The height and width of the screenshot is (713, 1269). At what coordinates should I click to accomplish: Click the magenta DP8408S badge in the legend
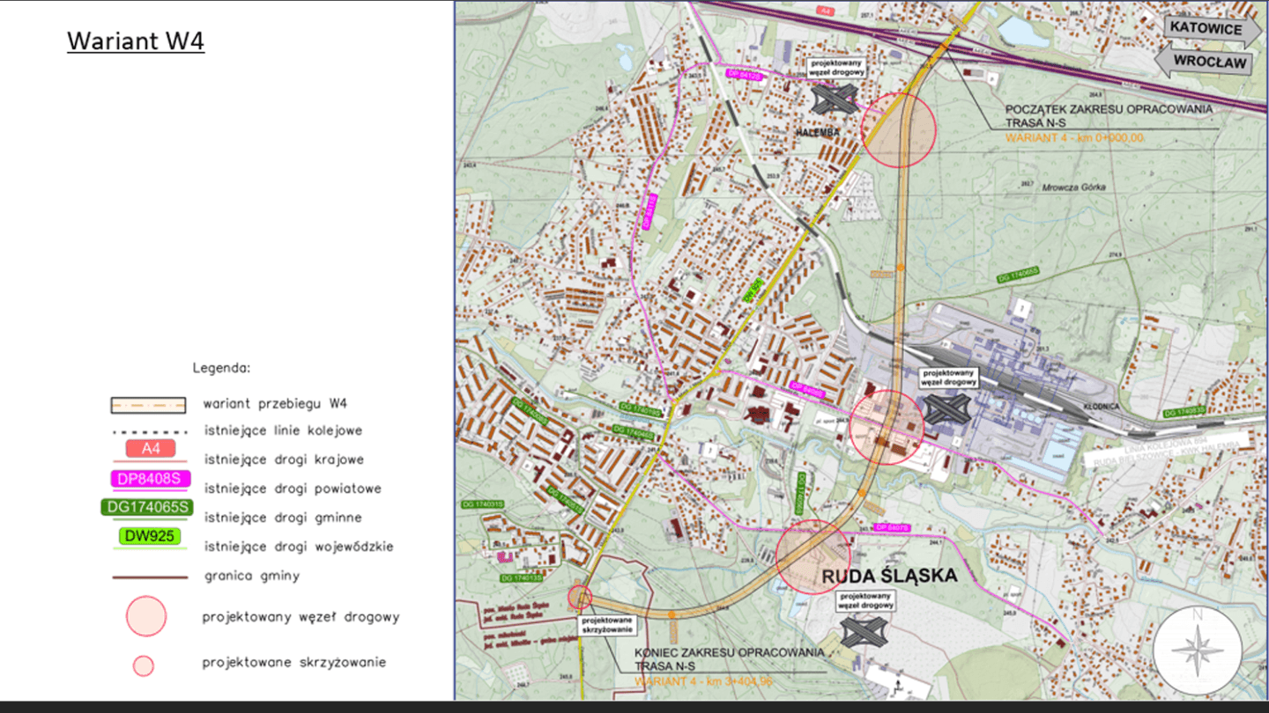pos(151,479)
